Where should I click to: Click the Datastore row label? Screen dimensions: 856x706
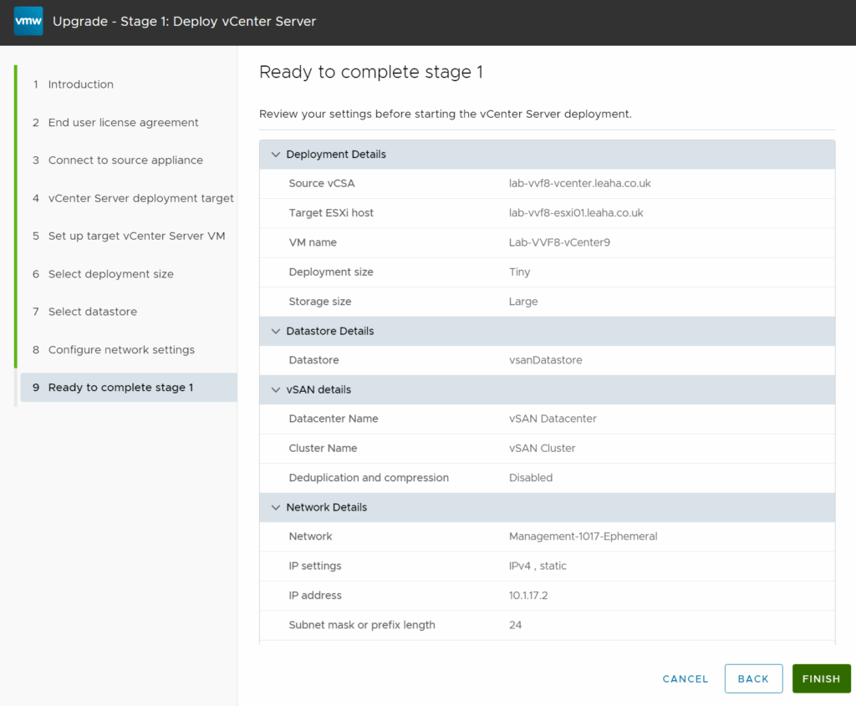pos(313,360)
